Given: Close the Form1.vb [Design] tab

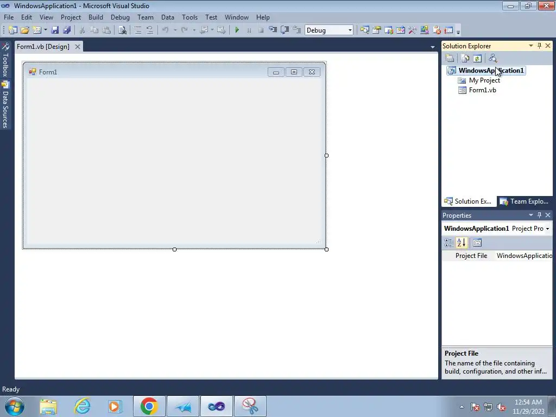Looking at the screenshot, I should 77,47.
